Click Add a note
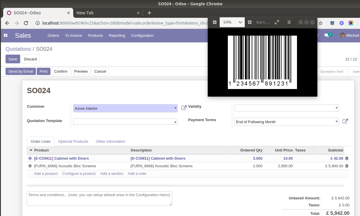 [137, 173]
